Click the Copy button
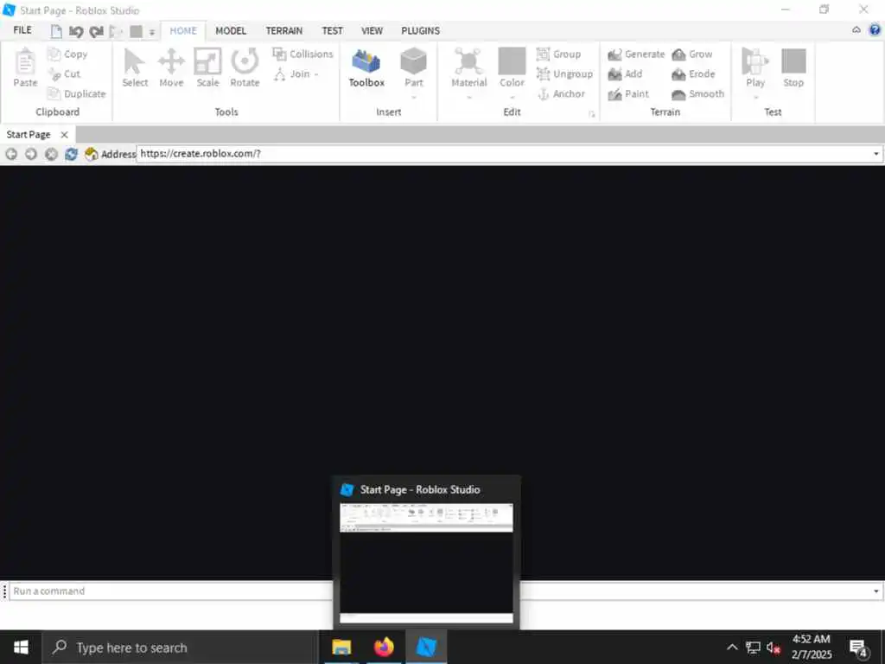This screenshot has height=664, width=885. (x=67, y=54)
